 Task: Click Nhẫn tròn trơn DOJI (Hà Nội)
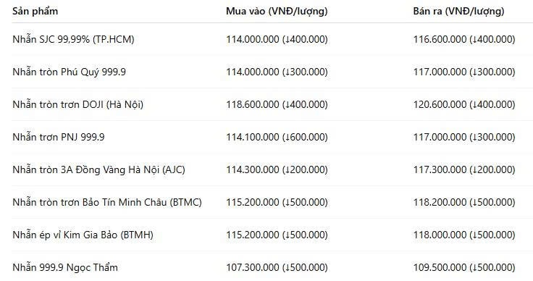(x=77, y=104)
